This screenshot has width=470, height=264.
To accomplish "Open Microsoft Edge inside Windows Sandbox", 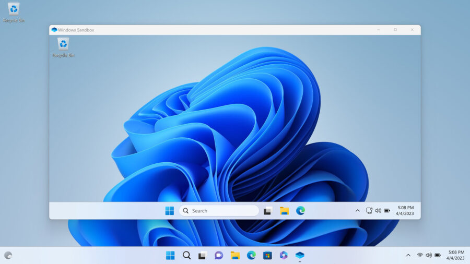I will pos(300,211).
